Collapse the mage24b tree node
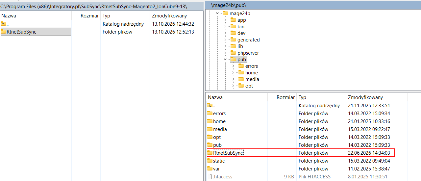 coord(217,13)
